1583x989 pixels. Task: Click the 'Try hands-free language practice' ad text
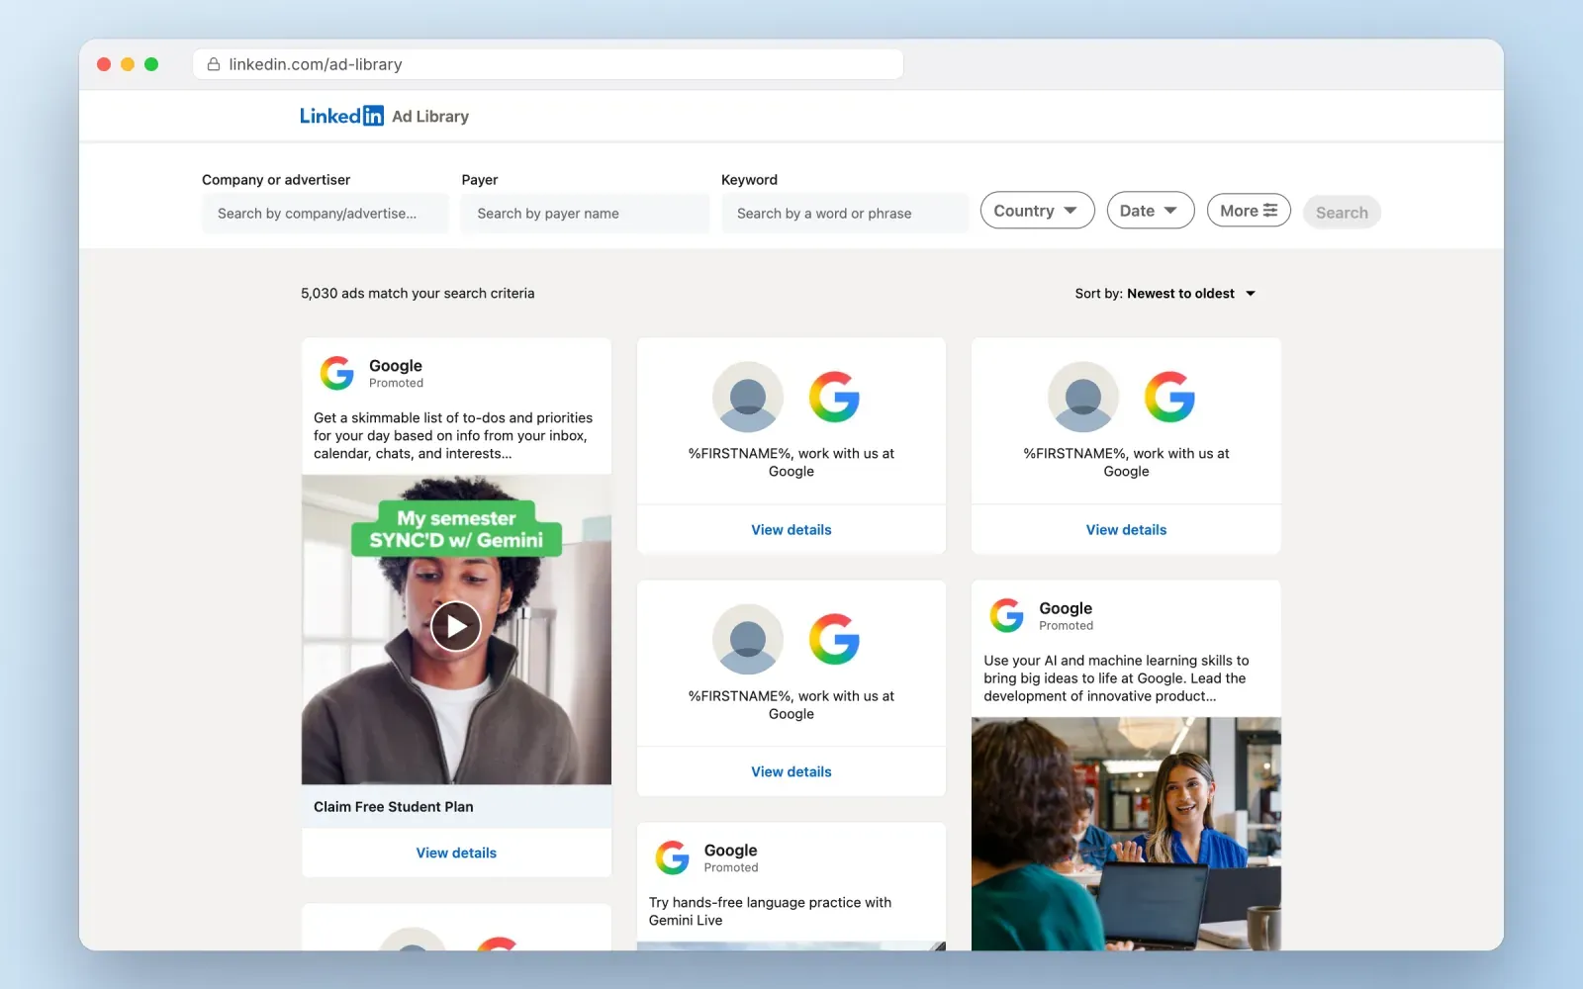770,912
